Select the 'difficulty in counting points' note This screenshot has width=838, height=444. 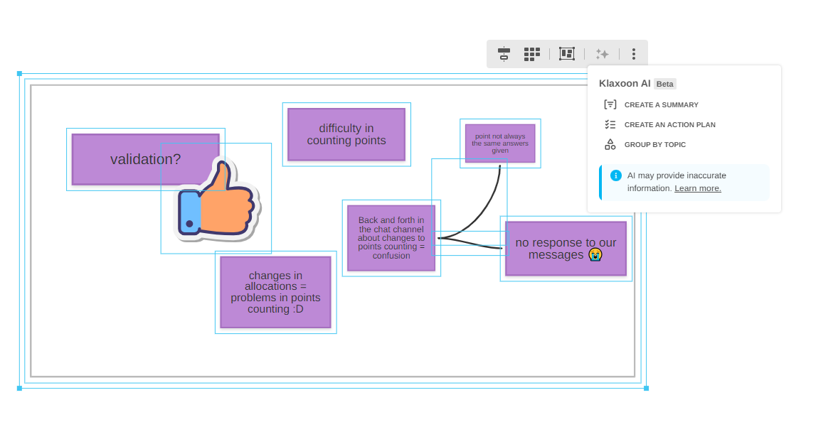coord(346,134)
